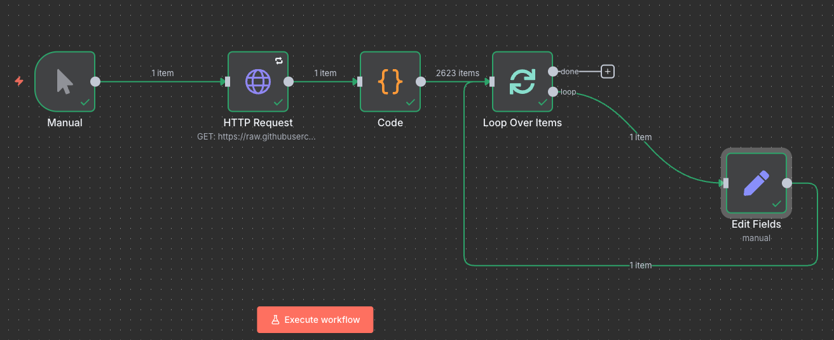This screenshot has height=340, width=834.
Task: Click the "2623 items" connection label
Action: pyautogui.click(x=458, y=73)
